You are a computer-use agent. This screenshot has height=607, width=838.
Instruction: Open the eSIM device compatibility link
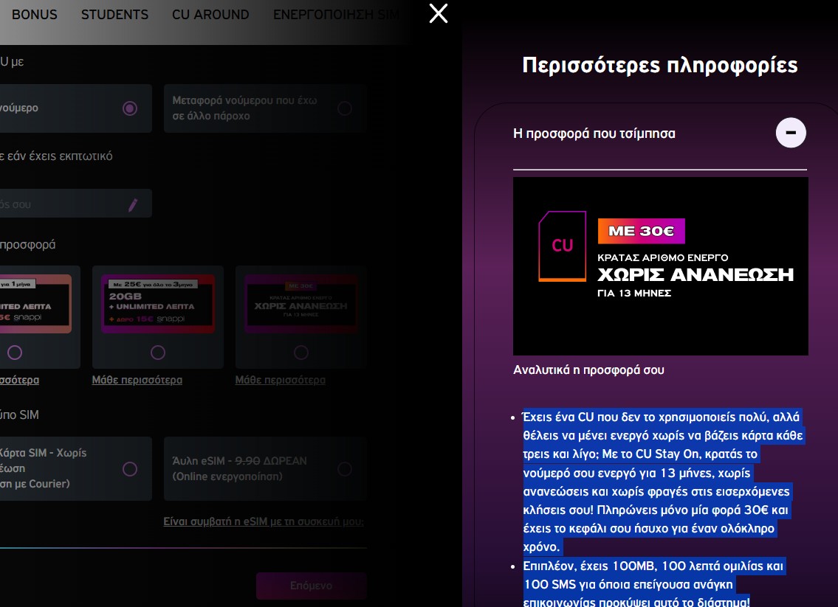tap(264, 522)
